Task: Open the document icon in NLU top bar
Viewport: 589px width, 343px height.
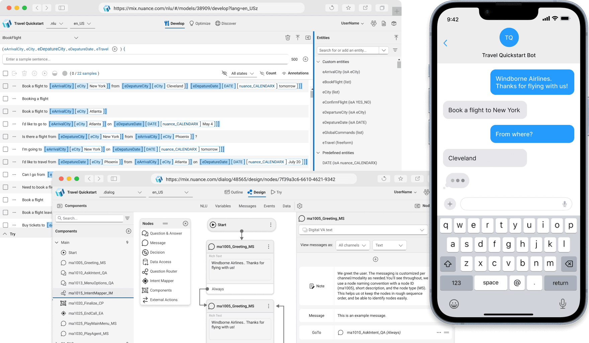Action: tap(384, 23)
